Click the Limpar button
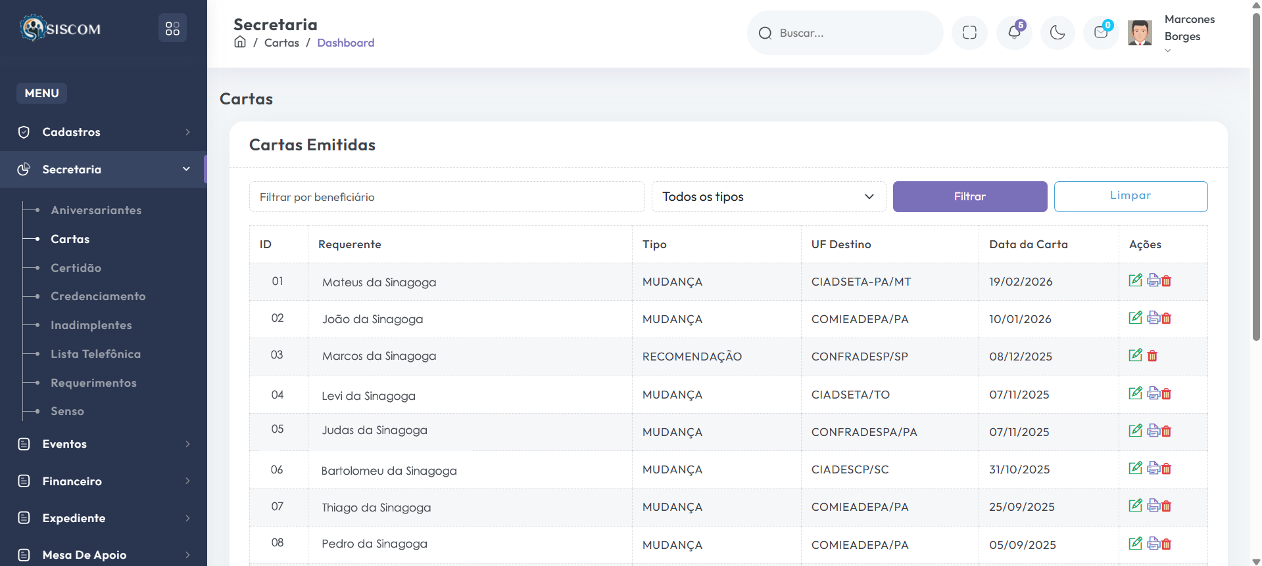 pos(1130,196)
